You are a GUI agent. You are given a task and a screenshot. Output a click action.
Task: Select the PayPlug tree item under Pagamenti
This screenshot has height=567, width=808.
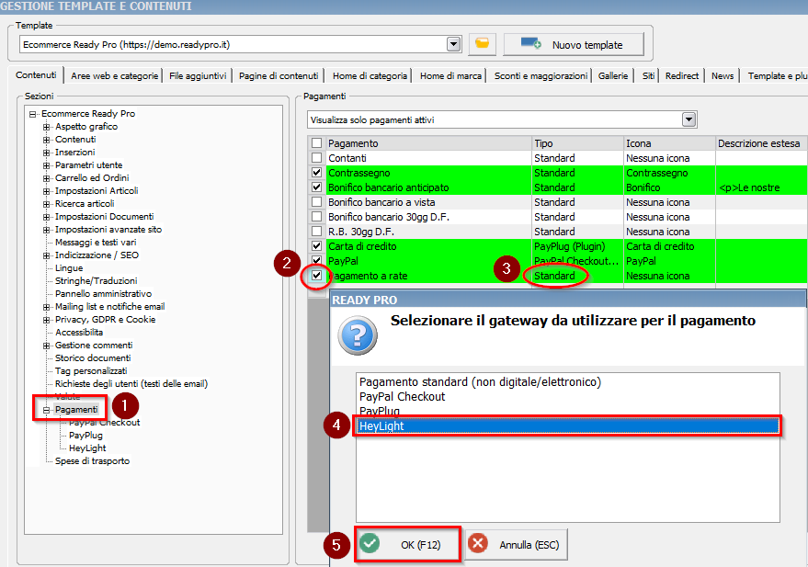(x=85, y=436)
